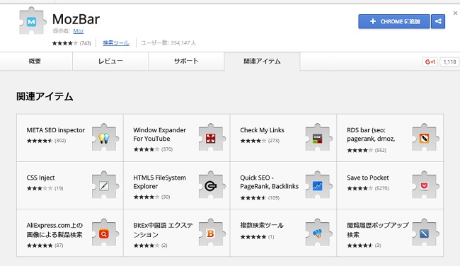Click the 関連アイテム section heading
The image size is (460, 266).
(x=45, y=96)
